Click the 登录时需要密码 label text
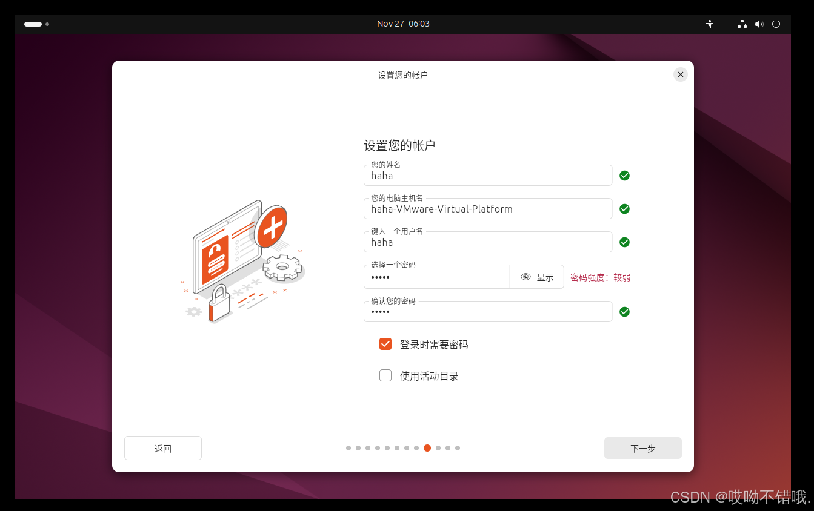Screen dimensions: 814x511 coord(434,345)
